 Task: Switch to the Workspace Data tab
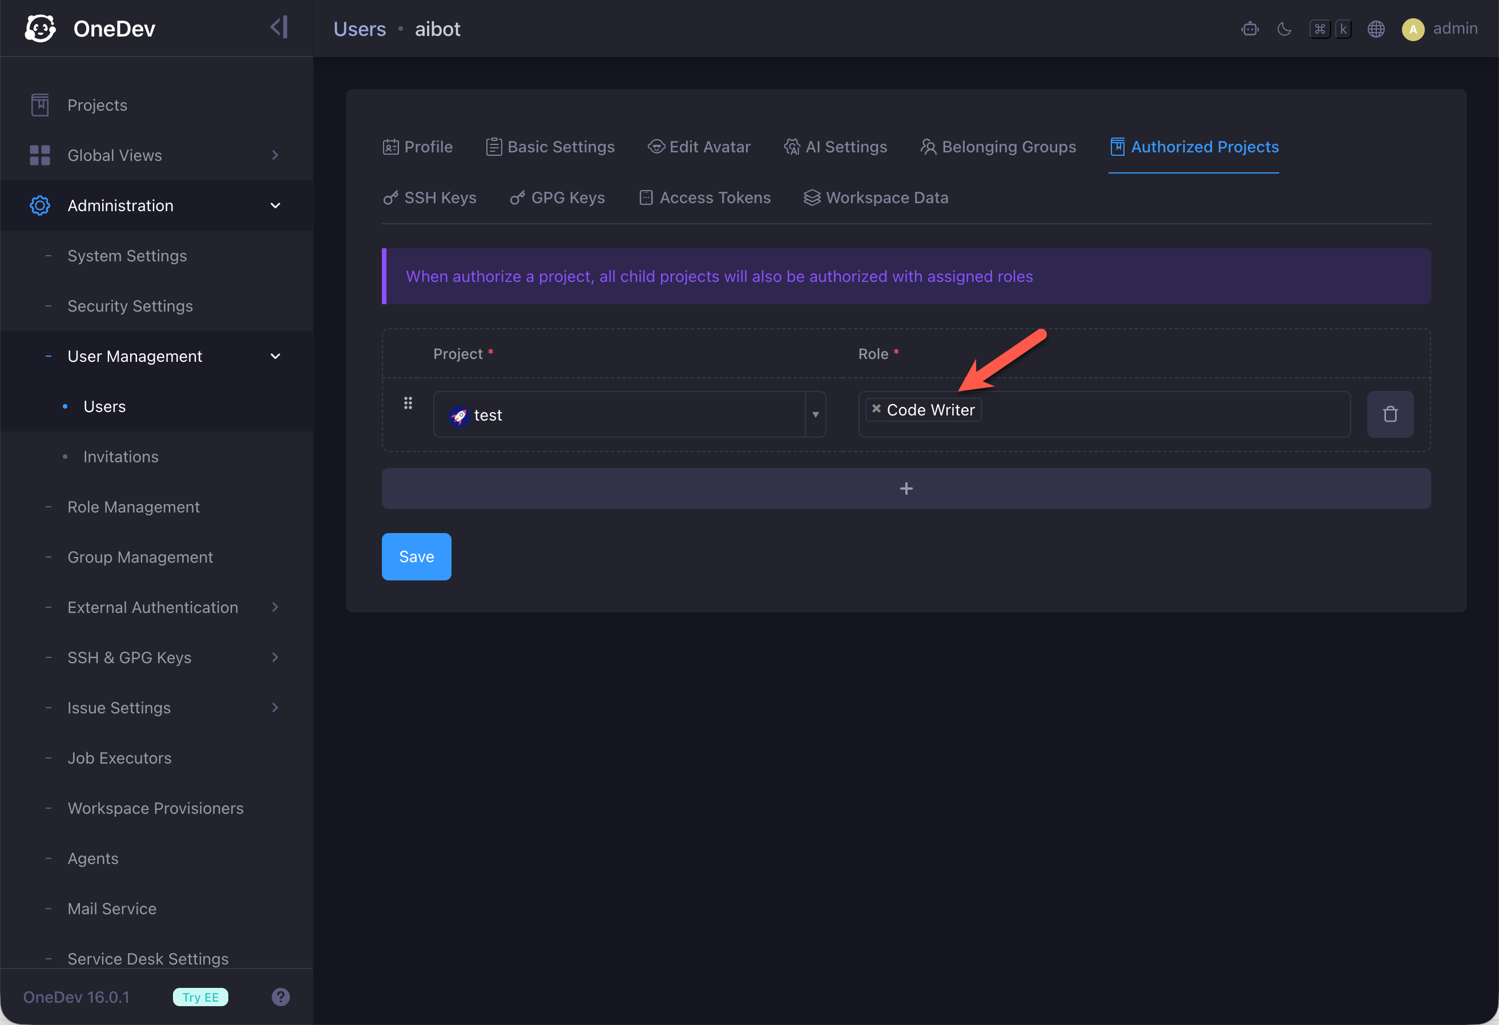pos(876,197)
